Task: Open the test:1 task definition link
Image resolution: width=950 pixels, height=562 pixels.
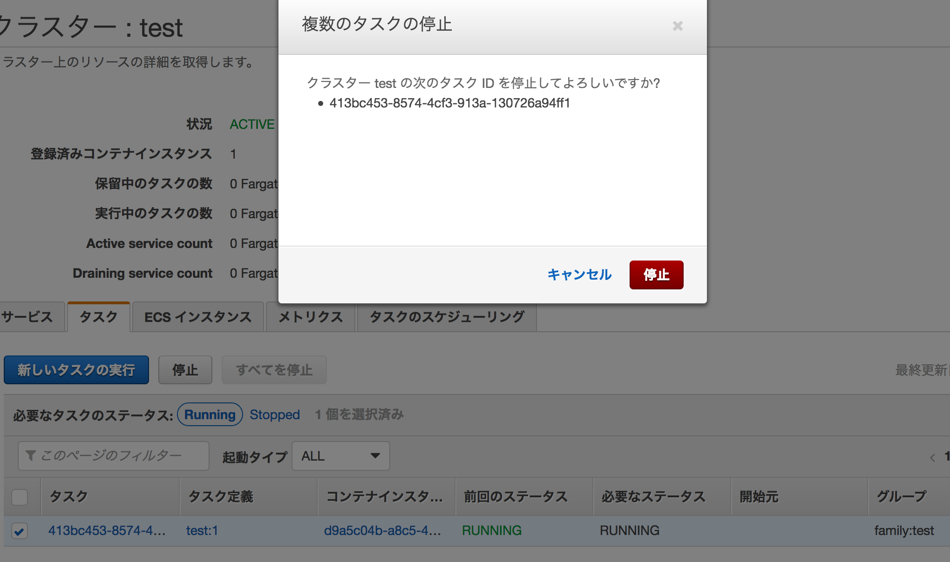Action: [x=202, y=531]
